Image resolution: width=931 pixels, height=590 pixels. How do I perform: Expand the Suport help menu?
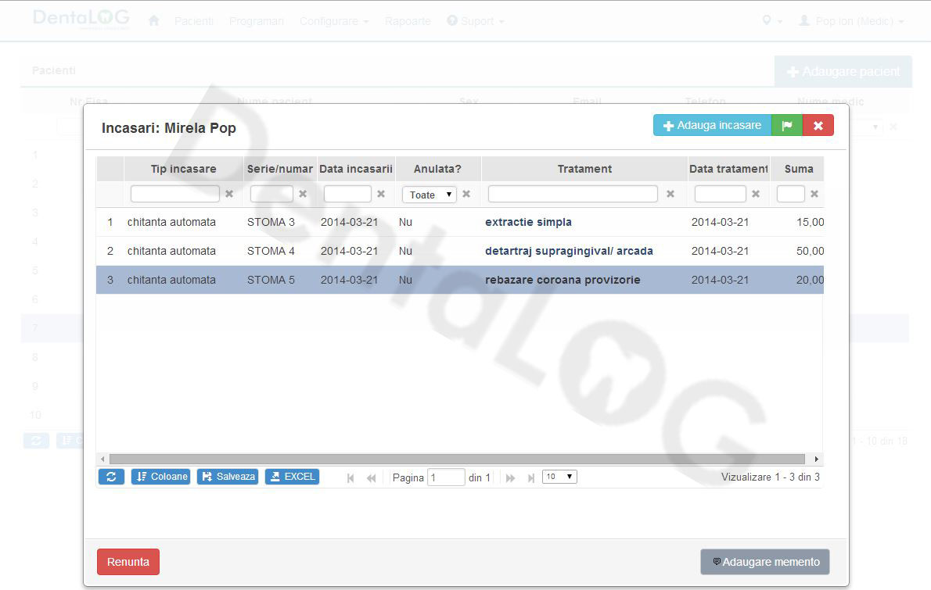pos(476,21)
